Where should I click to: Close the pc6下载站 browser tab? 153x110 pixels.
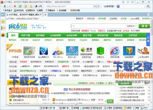coord(41,15)
